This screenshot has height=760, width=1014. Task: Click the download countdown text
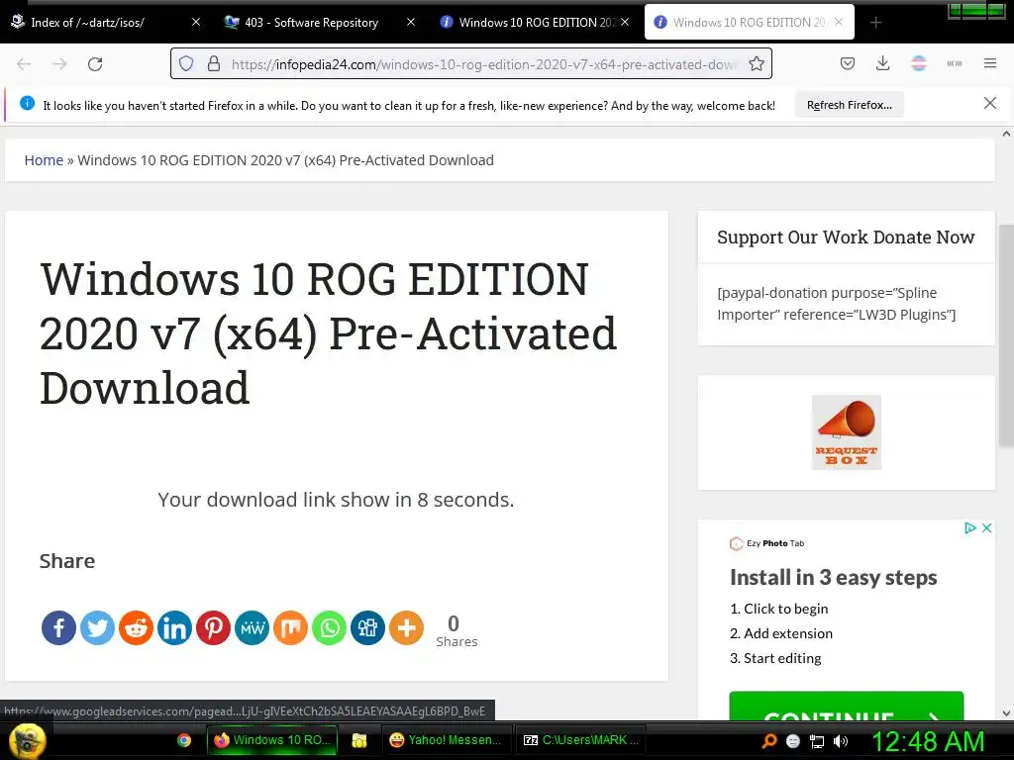click(336, 500)
